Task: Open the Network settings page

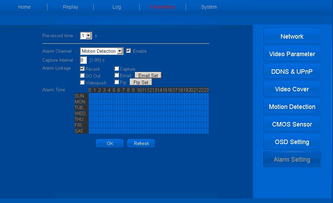Action: [x=292, y=37]
